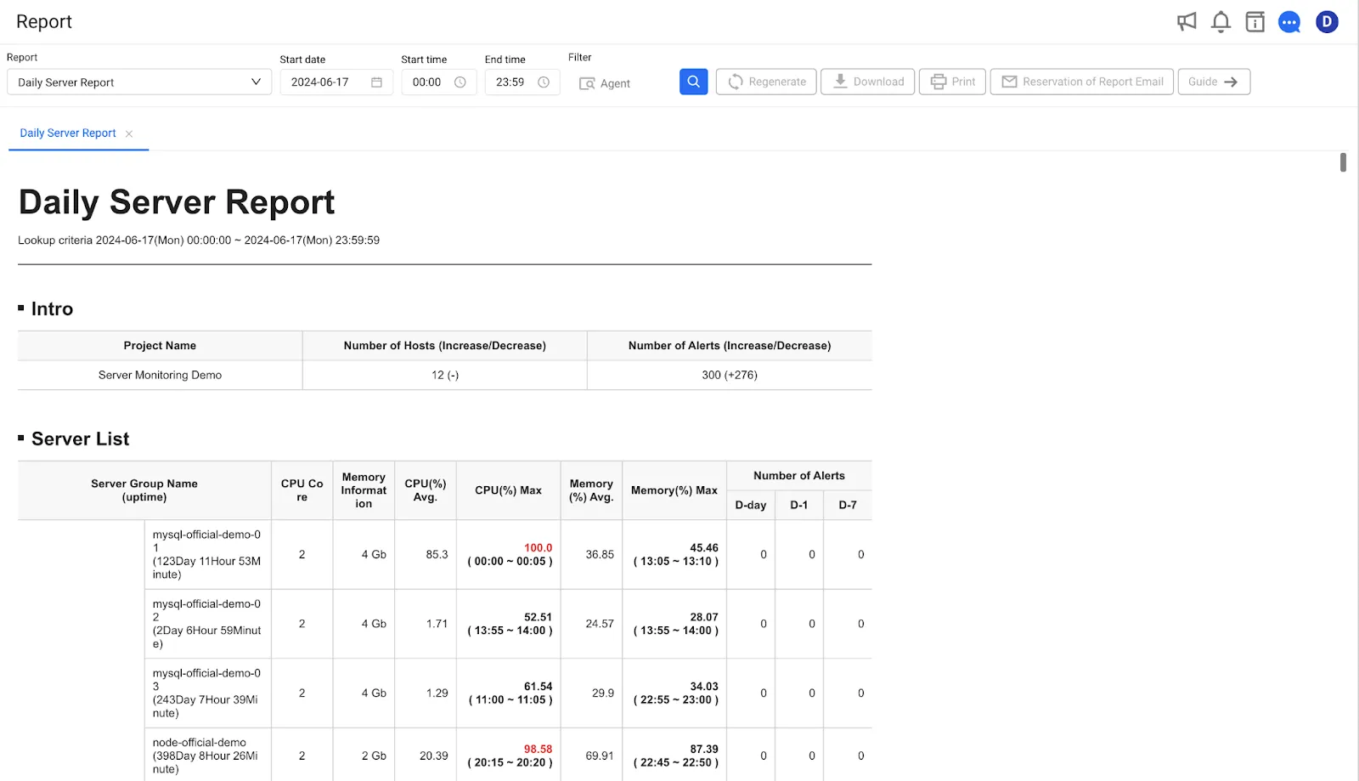Click the mysql-official-demo-01 server name
This screenshot has width=1359, height=781.
pos(207,540)
